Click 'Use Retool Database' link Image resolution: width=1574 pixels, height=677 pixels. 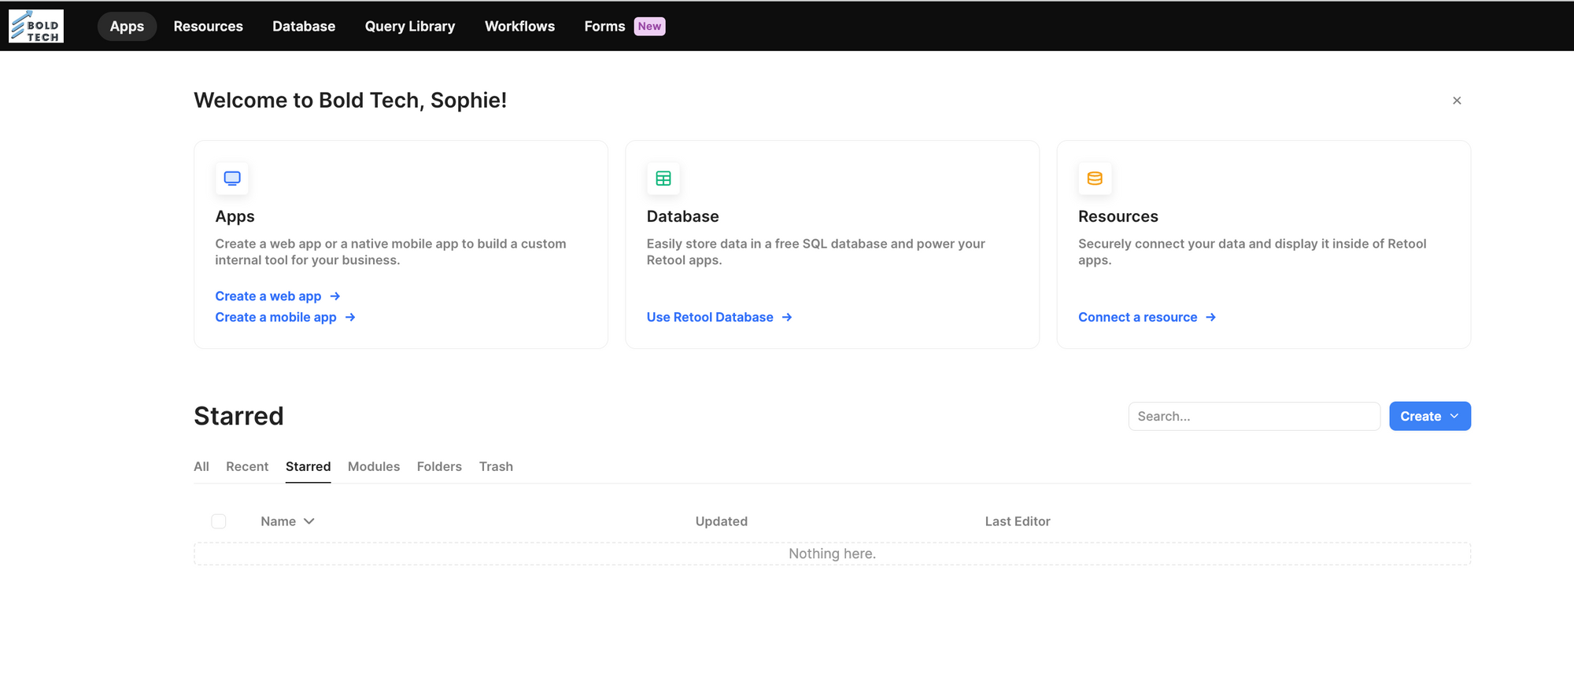pyautogui.click(x=719, y=318)
